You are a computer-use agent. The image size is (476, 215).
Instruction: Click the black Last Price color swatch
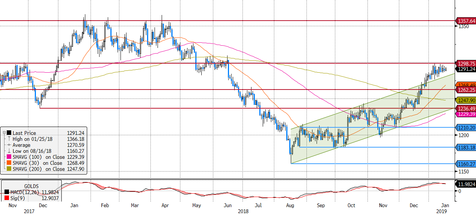[x=9, y=133]
